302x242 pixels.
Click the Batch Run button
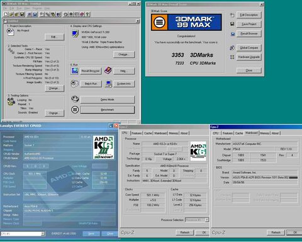[91, 84]
